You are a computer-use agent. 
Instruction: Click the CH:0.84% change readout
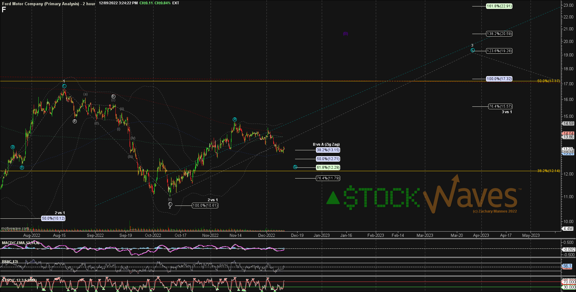[x=162, y=3]
